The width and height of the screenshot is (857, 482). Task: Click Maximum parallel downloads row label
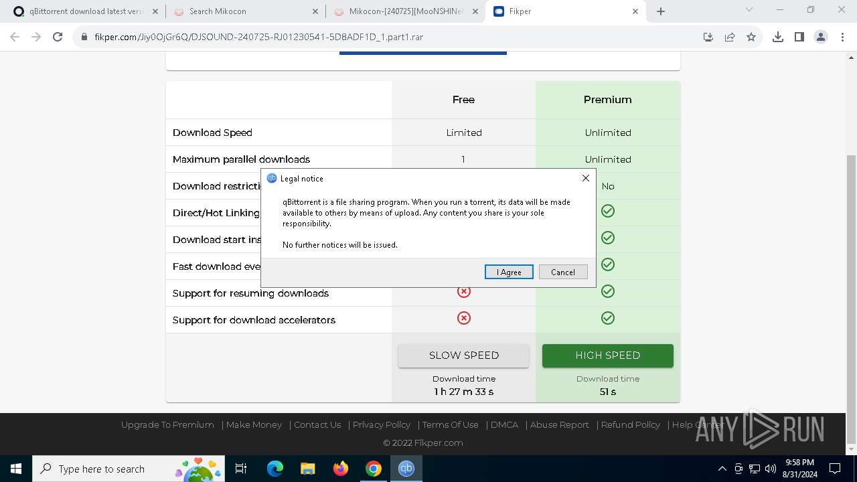coord(241,159)
